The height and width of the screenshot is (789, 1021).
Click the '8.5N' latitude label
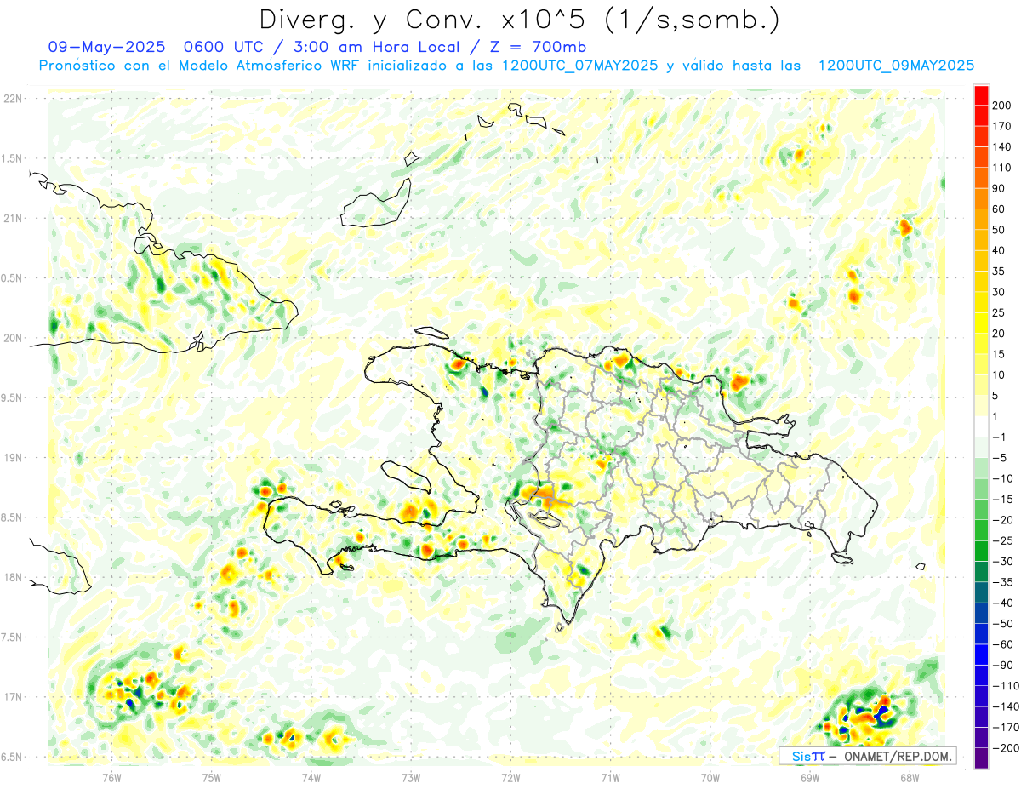pyautogui.click(x=12, y=517)
